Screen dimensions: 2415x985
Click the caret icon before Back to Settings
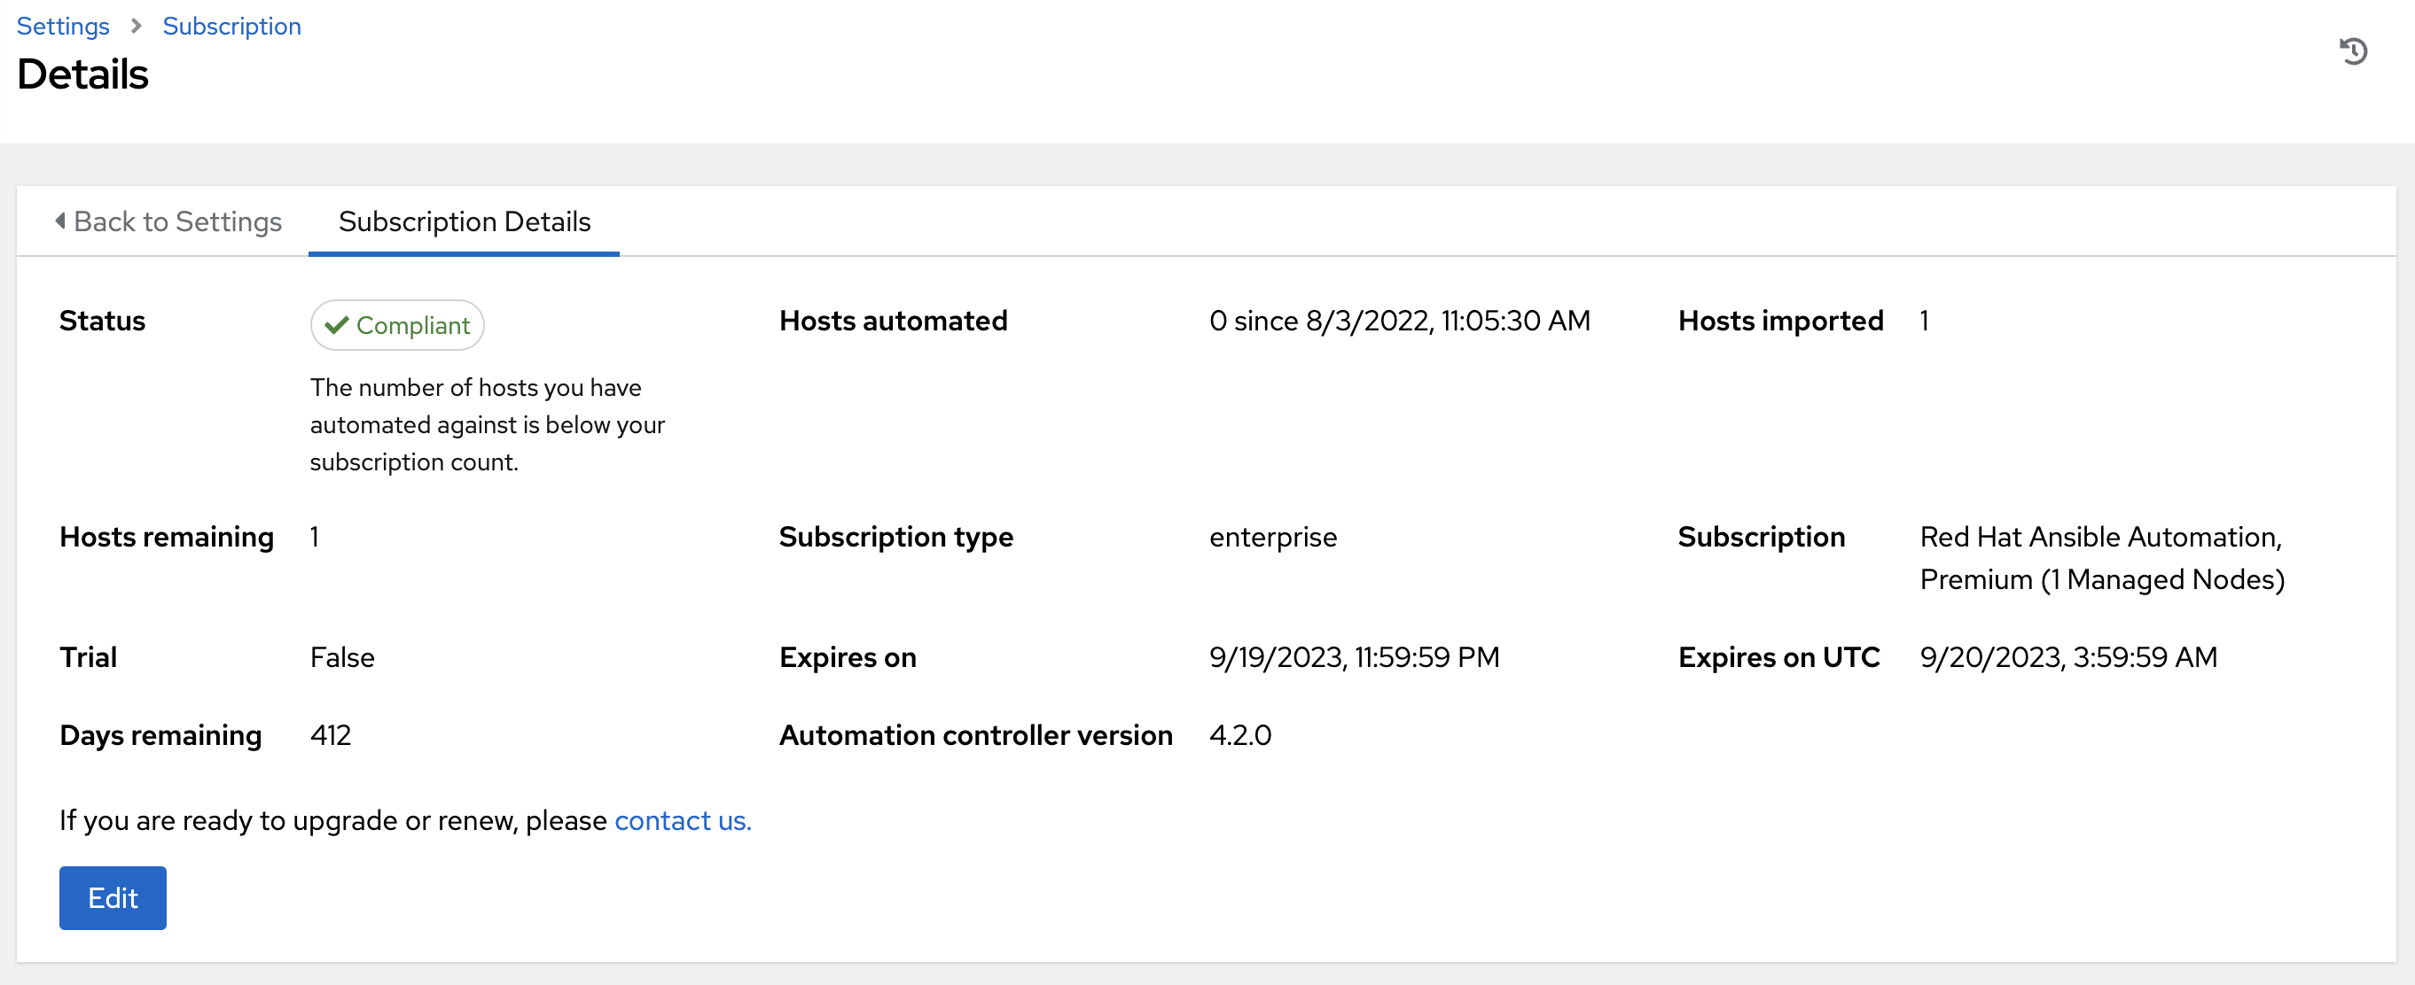pos(60,221)
